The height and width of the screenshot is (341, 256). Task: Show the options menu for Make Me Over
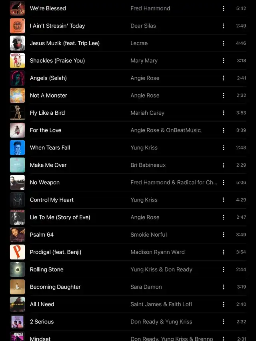click(223, 165)
